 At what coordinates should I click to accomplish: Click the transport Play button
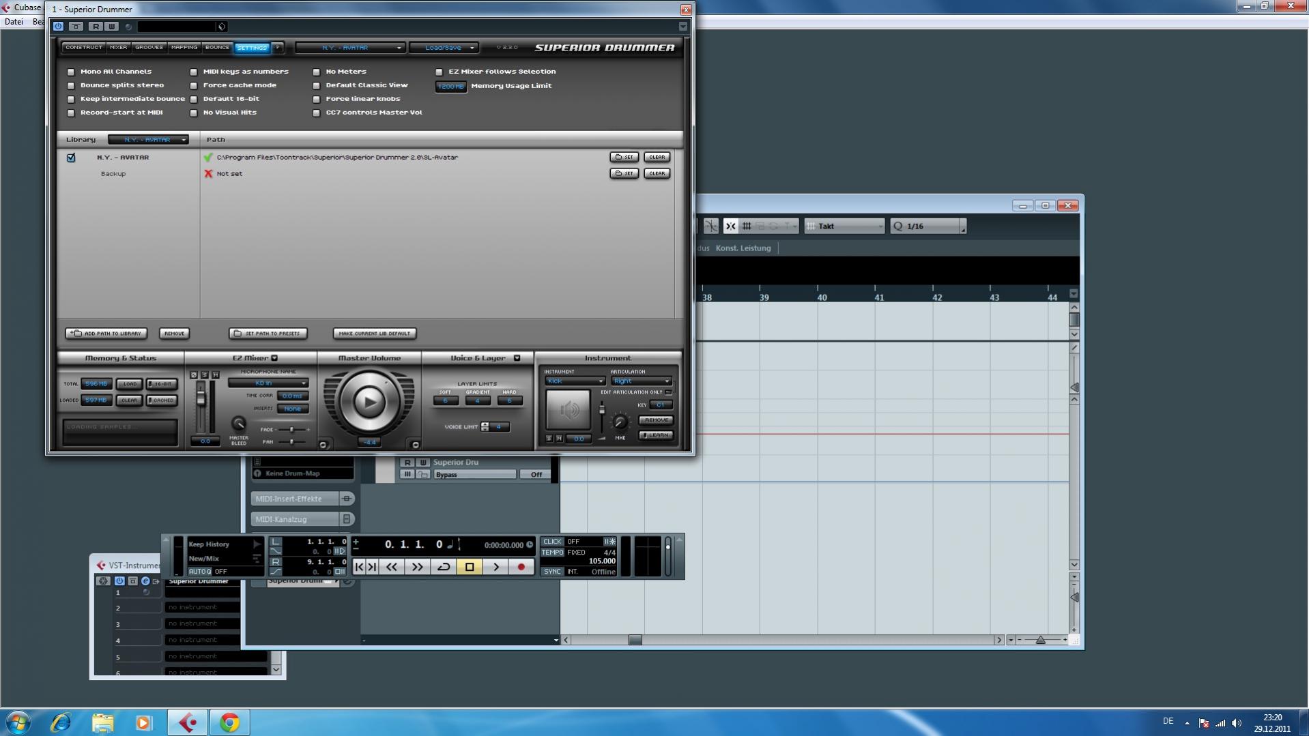[x=496, y=567]
